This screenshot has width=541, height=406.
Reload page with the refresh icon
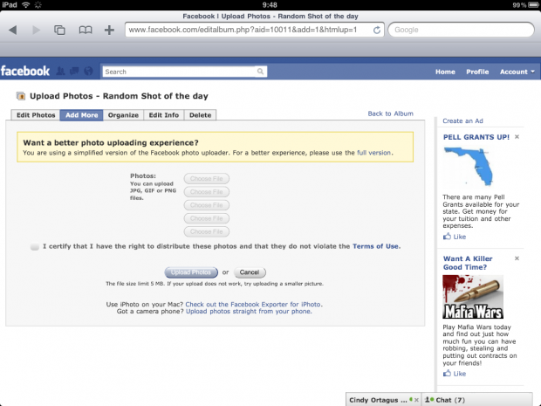(x=377, y=30)
